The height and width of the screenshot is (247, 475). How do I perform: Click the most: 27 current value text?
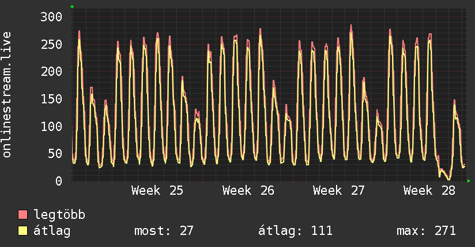pos(164,231)
